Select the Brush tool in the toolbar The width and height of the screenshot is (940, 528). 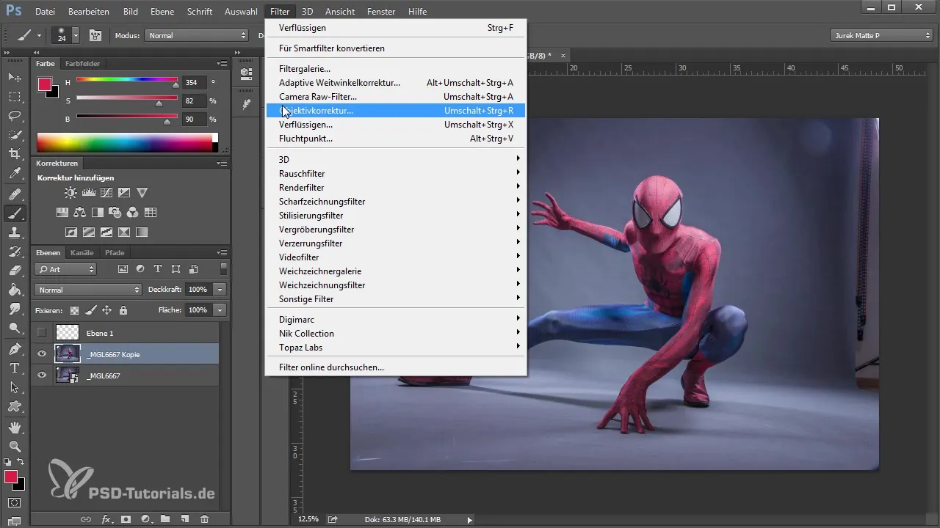coord(15,213)
